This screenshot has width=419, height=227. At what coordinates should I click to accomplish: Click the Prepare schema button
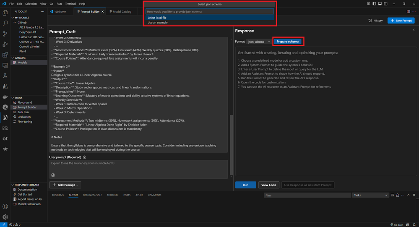point(288,42)
